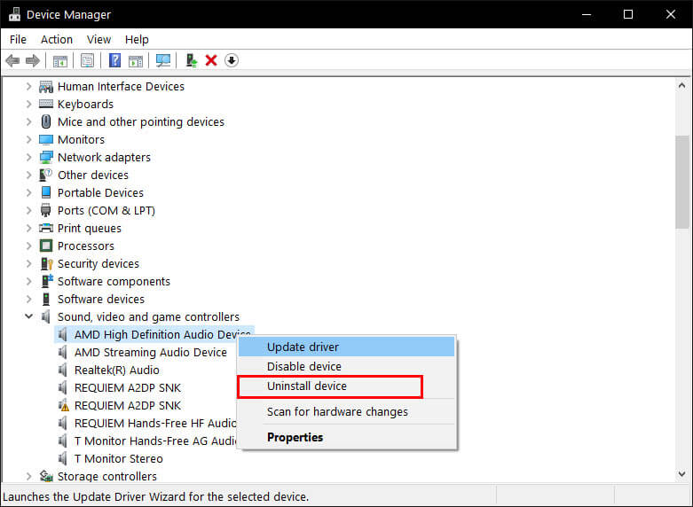Image resolution: width=693 pixels, height=507 pixels.
Task: Click the Ports (COM & LPT) icon
Action: coord(46,210)
